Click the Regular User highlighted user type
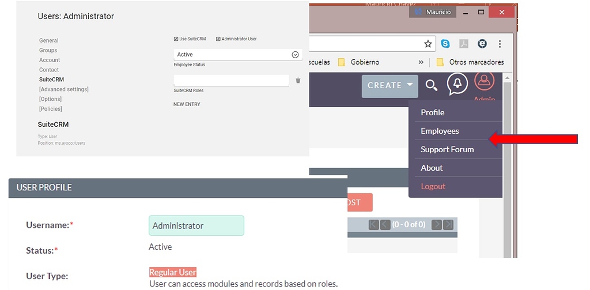This screenshot has height=290, width=590. point(173,272)
